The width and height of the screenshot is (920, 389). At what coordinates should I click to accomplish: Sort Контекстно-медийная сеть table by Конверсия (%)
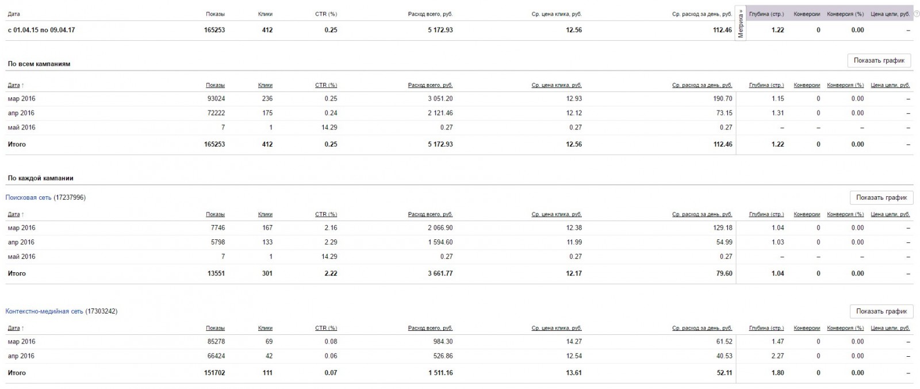pyautogui.click(x=845, y=328)
